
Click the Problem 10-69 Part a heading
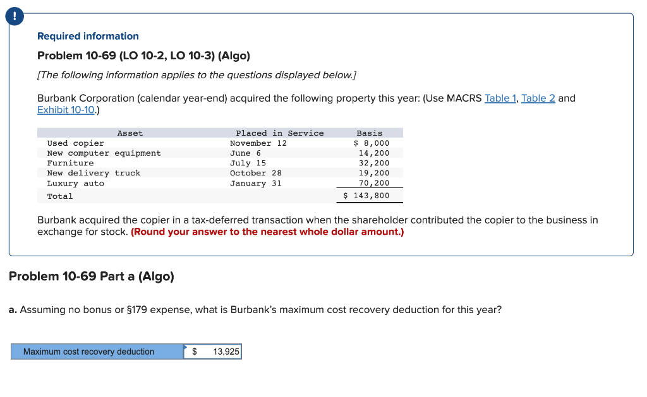coord(92,276)
